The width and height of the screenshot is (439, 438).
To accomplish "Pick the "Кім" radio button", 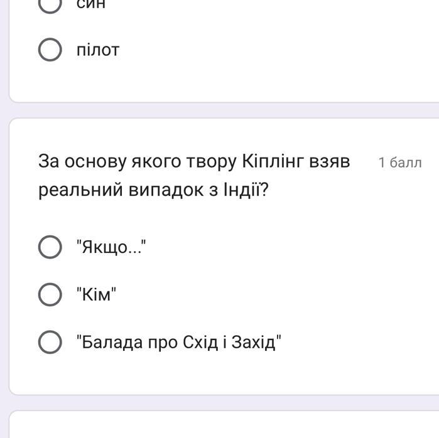I will pos(50,294).
